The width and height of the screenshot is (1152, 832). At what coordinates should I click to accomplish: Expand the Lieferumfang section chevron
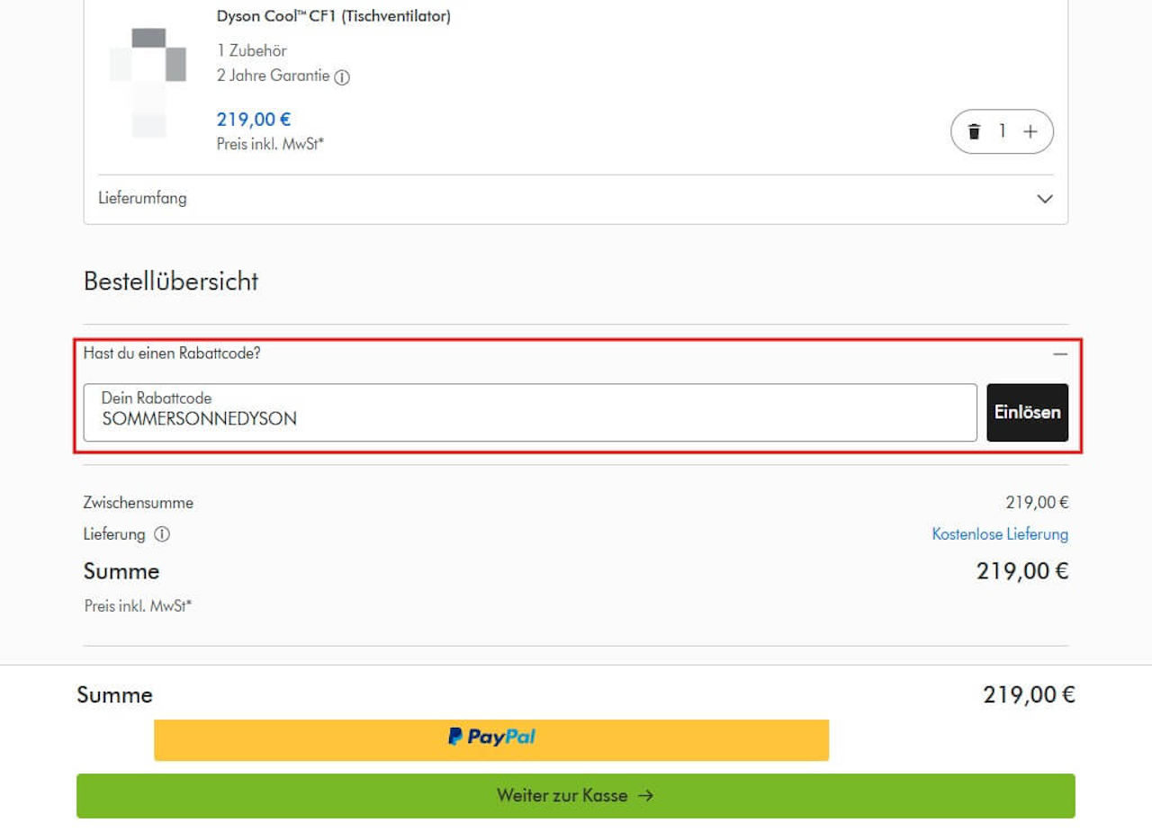[1045, 199]
